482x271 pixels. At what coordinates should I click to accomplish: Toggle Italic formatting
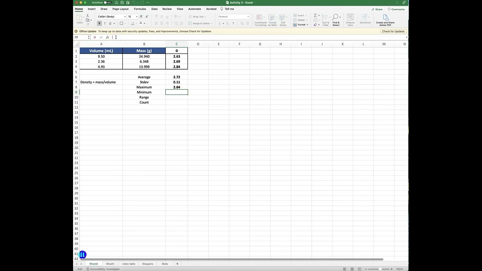click(105, 23)
